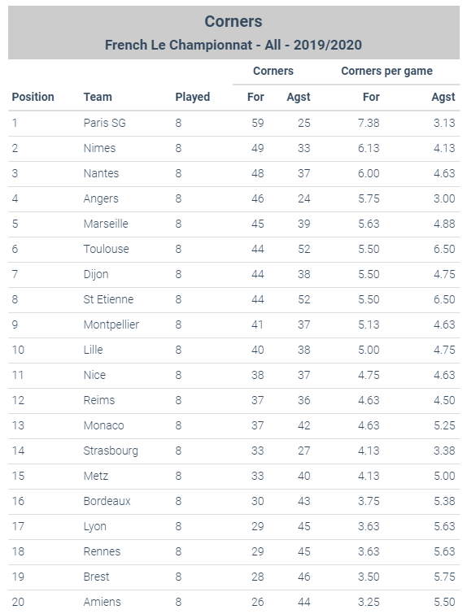Click the Montpellier team name
This screenshot has height=614, width=467.
tap(111, 324)
